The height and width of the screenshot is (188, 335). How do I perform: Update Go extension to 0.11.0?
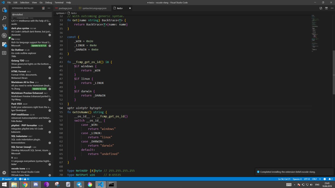pyautogui.click(x=39, y=46)
